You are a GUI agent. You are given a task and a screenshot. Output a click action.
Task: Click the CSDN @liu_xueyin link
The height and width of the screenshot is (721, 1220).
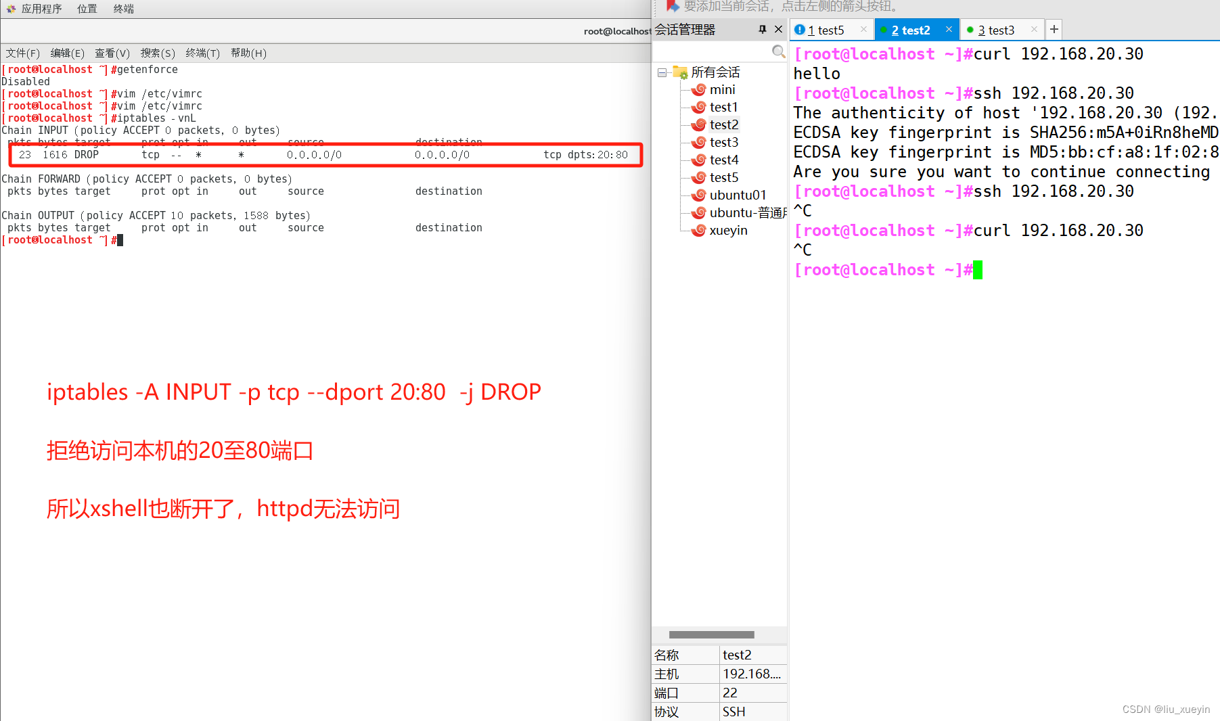coord(1165,709)
